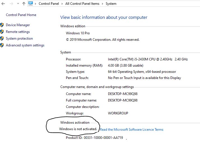Click the forward navigation arrow
Image resolution: width=200 pixels, height=156 pixels.
pyautogui.click(x=11, y=4)
